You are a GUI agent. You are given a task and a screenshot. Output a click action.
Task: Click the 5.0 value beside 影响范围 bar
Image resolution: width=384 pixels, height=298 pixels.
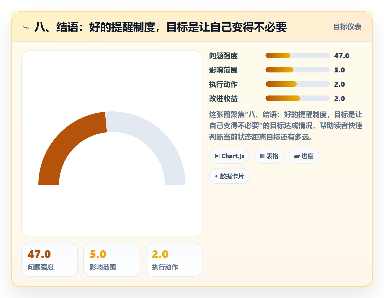[x=339, y=70]
